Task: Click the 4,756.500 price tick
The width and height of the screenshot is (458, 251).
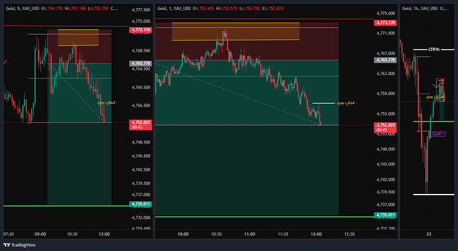Action: click(x=141, y=106)
